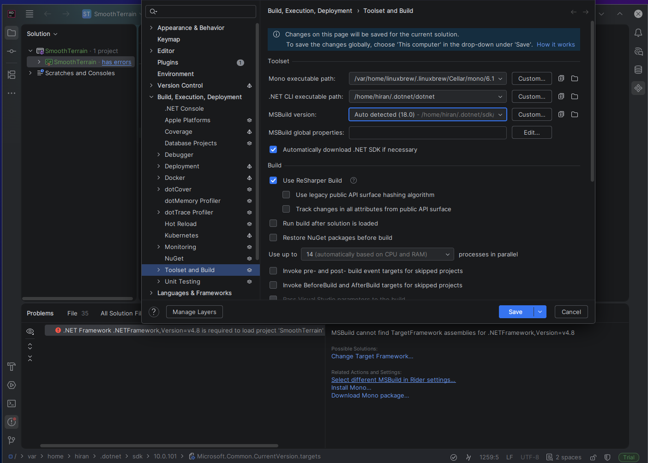Click the Problems tool window icon
This screenshot has height=463, width=648.
[12, 422]
